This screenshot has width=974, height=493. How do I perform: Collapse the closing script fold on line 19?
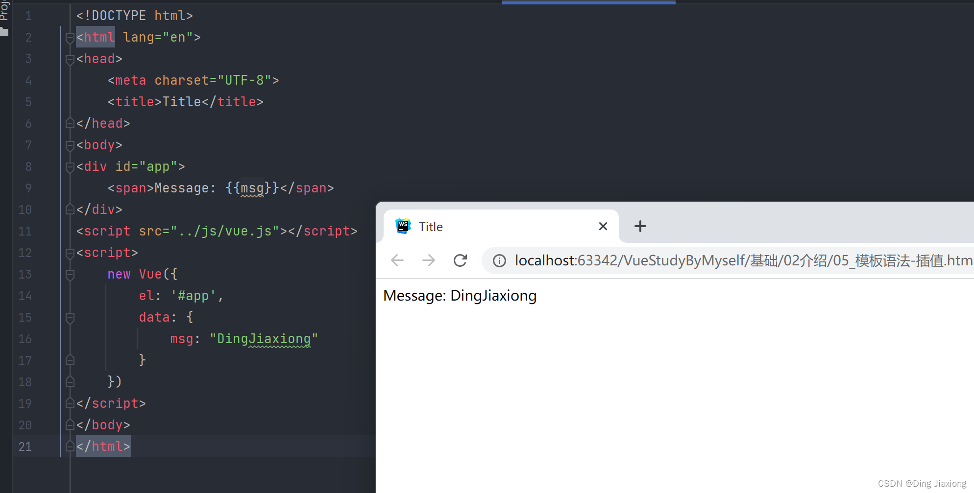pyautogui.click(x=70, y=403)
